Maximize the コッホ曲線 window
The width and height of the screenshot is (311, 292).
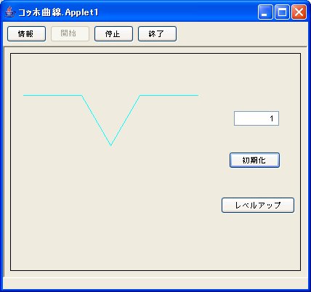click(282, 12)
